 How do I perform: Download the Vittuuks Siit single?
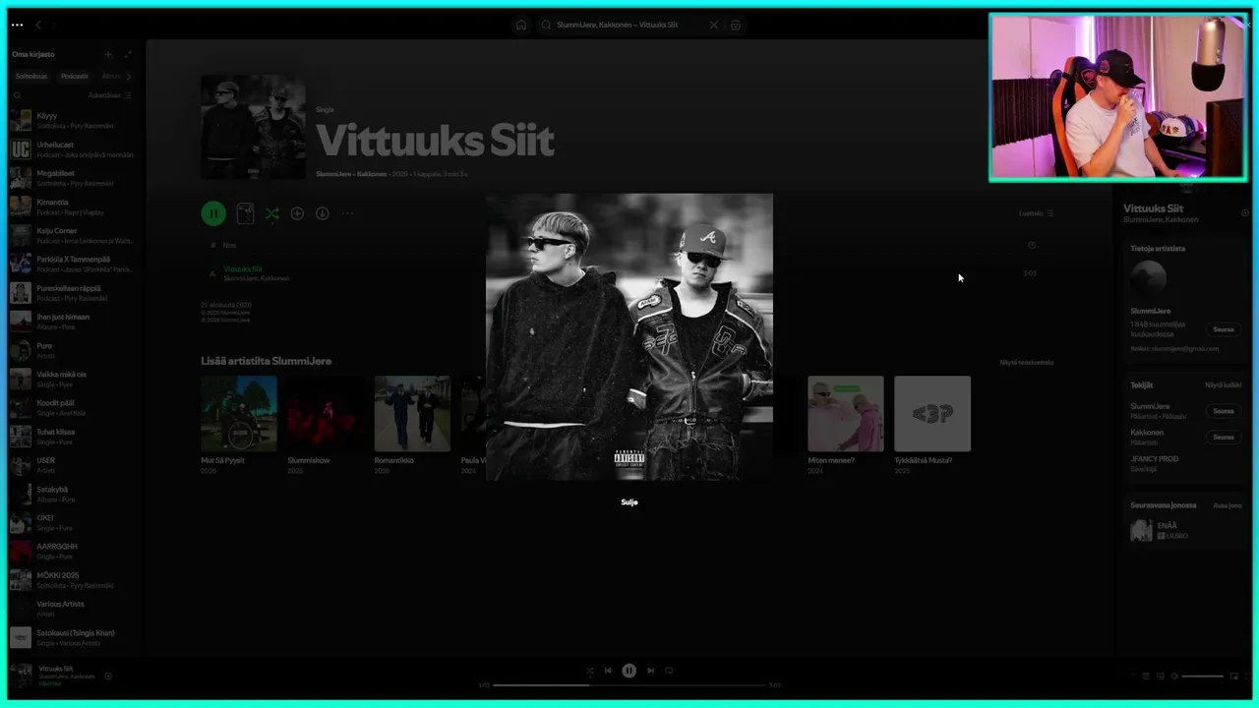point(322,213)
